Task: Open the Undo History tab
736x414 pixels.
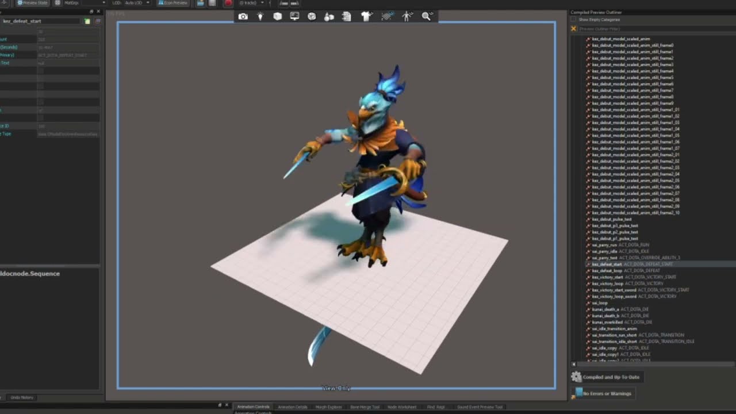Action: [x=22, y=397]
